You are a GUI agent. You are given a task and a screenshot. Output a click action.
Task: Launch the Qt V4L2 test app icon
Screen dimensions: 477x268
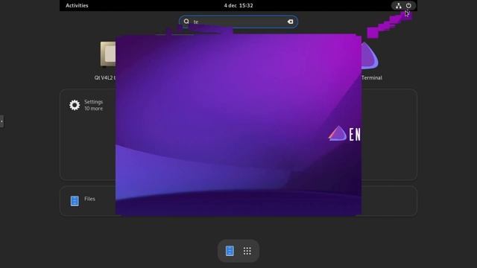coord(108,54)
